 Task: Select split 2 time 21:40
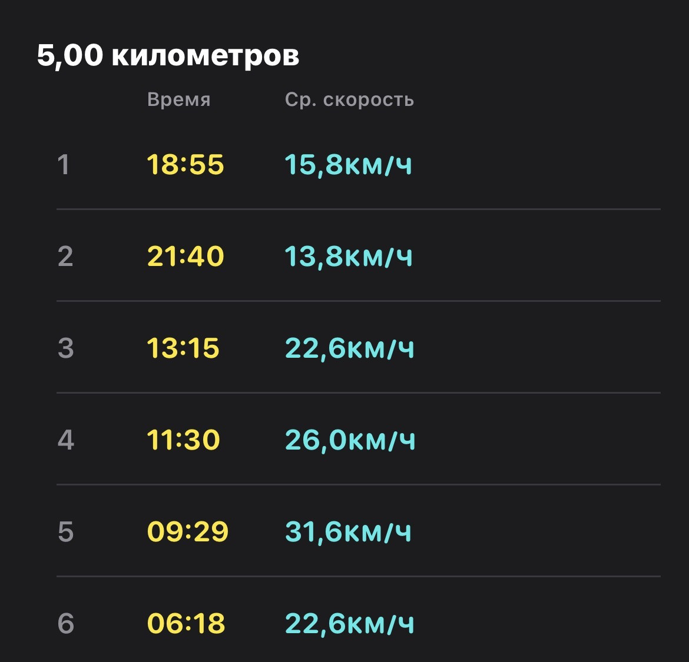pos(185,257)
